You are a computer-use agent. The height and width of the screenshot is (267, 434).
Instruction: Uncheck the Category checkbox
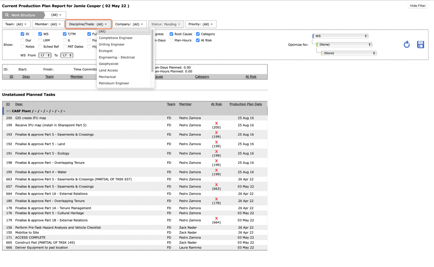[x=198, y=34]
